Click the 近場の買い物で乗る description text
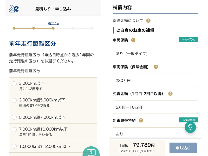 tap(35, 106)
